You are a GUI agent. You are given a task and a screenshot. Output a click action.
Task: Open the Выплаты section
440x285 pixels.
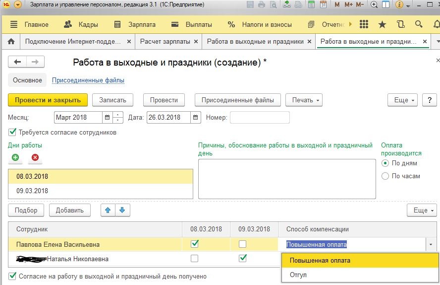tap(192, 25)
